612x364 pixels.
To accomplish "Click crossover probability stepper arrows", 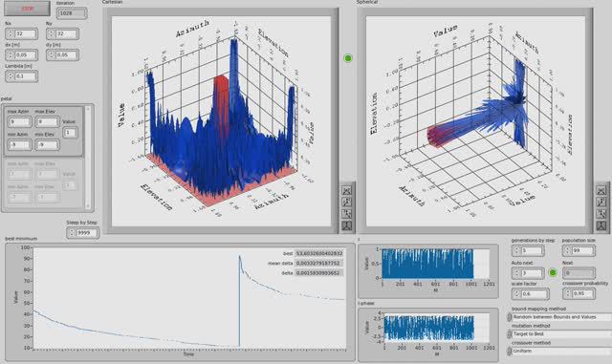I will tap(567, 293).
